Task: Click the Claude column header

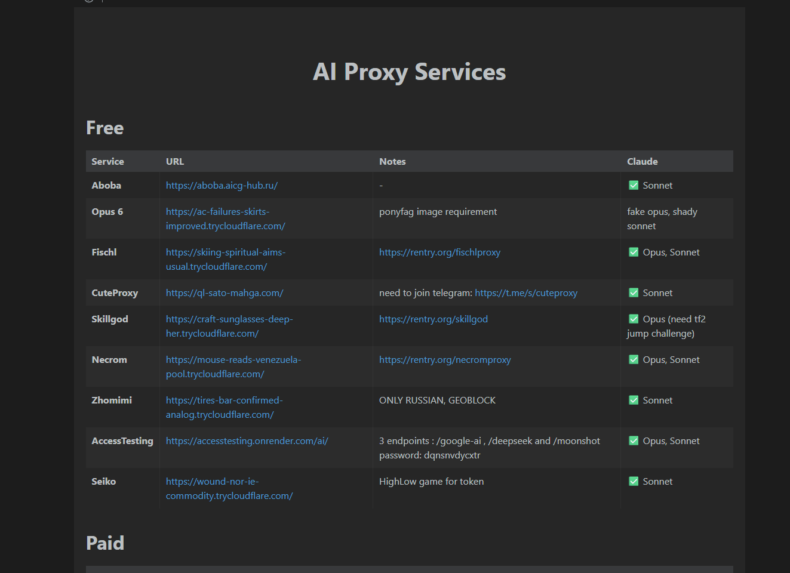Action: tap(642, 162)
